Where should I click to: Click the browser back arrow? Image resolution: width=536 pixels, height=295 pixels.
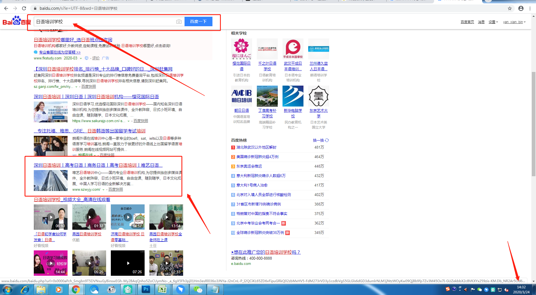[6, 8]
